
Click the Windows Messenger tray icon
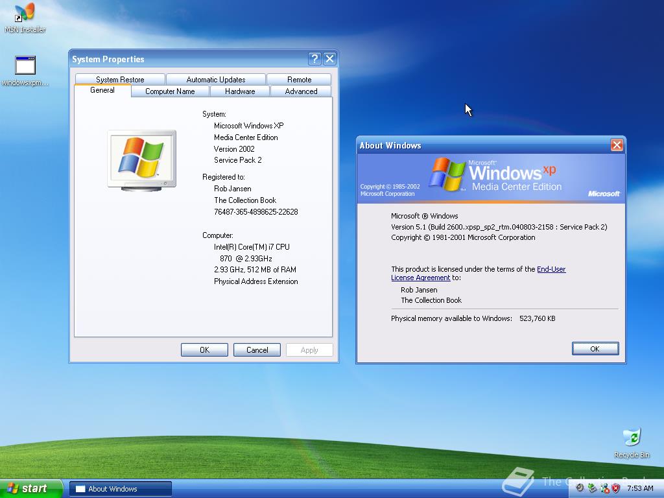tap(604, 488)
